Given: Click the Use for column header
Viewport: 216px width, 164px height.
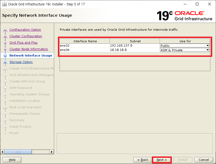Looking at the screenshot, I should pyautogui.click(x=185, y=41).
